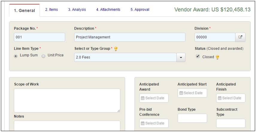Click calendar icon in Anticipated Award field

[x=143, y=98]
